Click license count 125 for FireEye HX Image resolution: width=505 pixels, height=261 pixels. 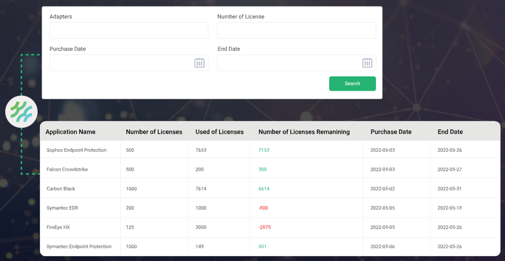pos(130,227)
